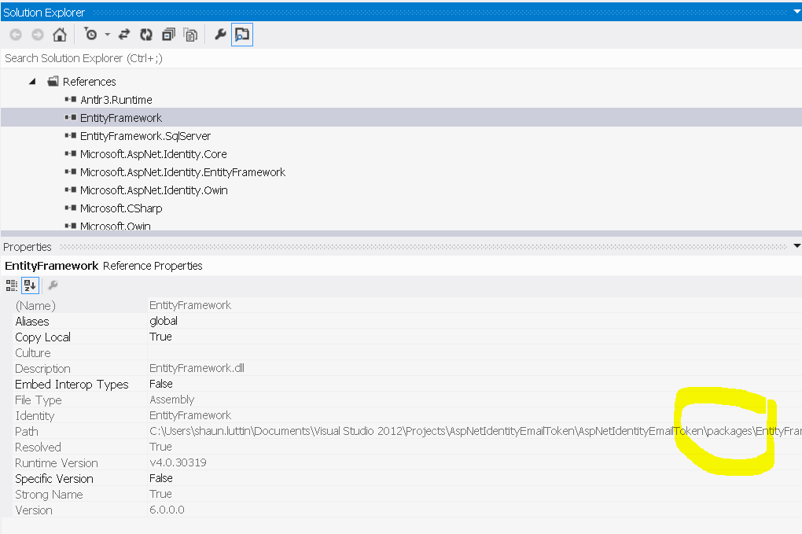
Task: Click the Back navigation arrow in Solution Explorer
Action: [16, 35]
